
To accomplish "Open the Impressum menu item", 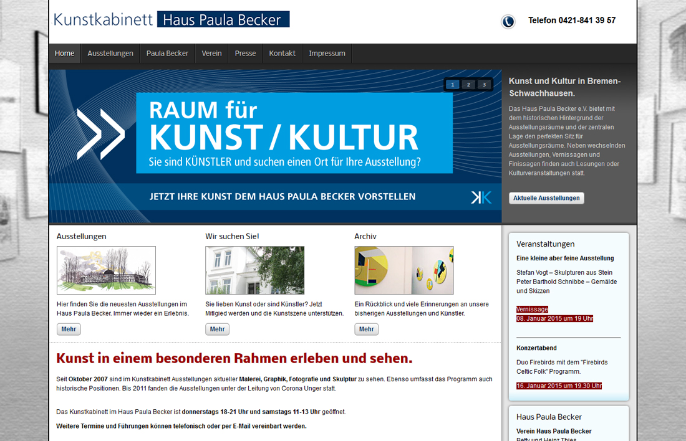I will [x=327, y=54].
